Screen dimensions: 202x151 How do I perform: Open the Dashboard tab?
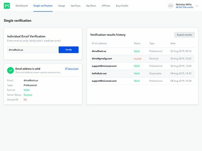pos(21,6)
